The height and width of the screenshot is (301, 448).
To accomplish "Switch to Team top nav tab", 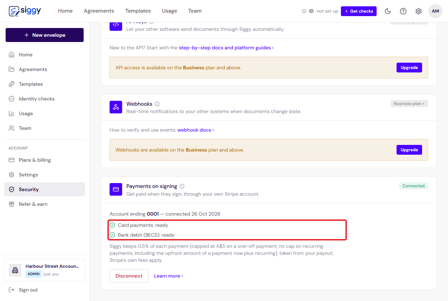I will point(195,11).
